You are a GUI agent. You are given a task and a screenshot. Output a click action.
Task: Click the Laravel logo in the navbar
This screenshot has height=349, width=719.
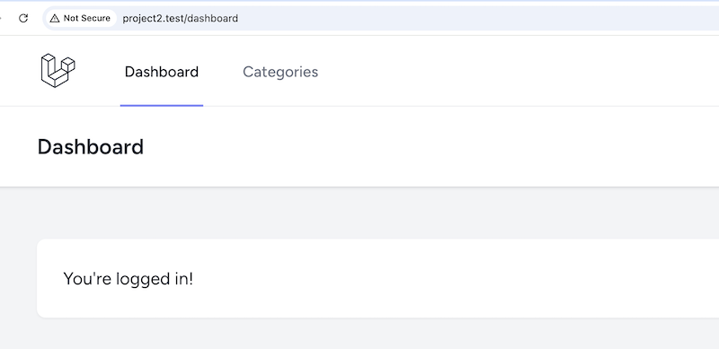pyautogui.click(x=58, y=71)
